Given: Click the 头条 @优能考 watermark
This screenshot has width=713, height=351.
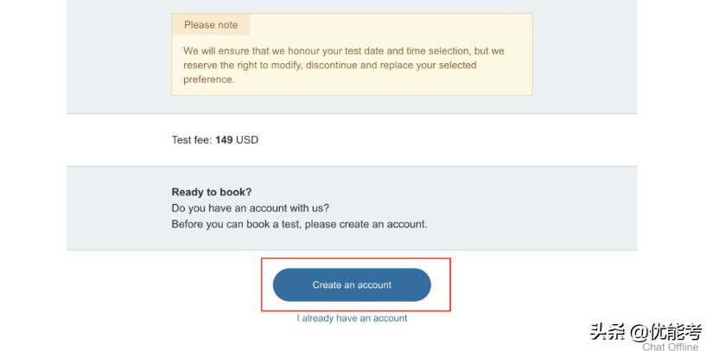Looking at the screenshot, I should click(646, 332).
